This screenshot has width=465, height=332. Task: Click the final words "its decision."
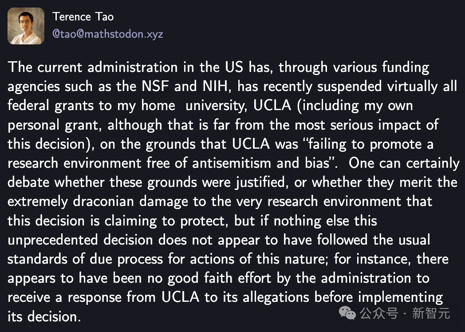tap(44, 316)
